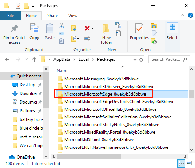Click New folder quick access toolbar icon
The image size is (195, 168).
coord(26,6)
